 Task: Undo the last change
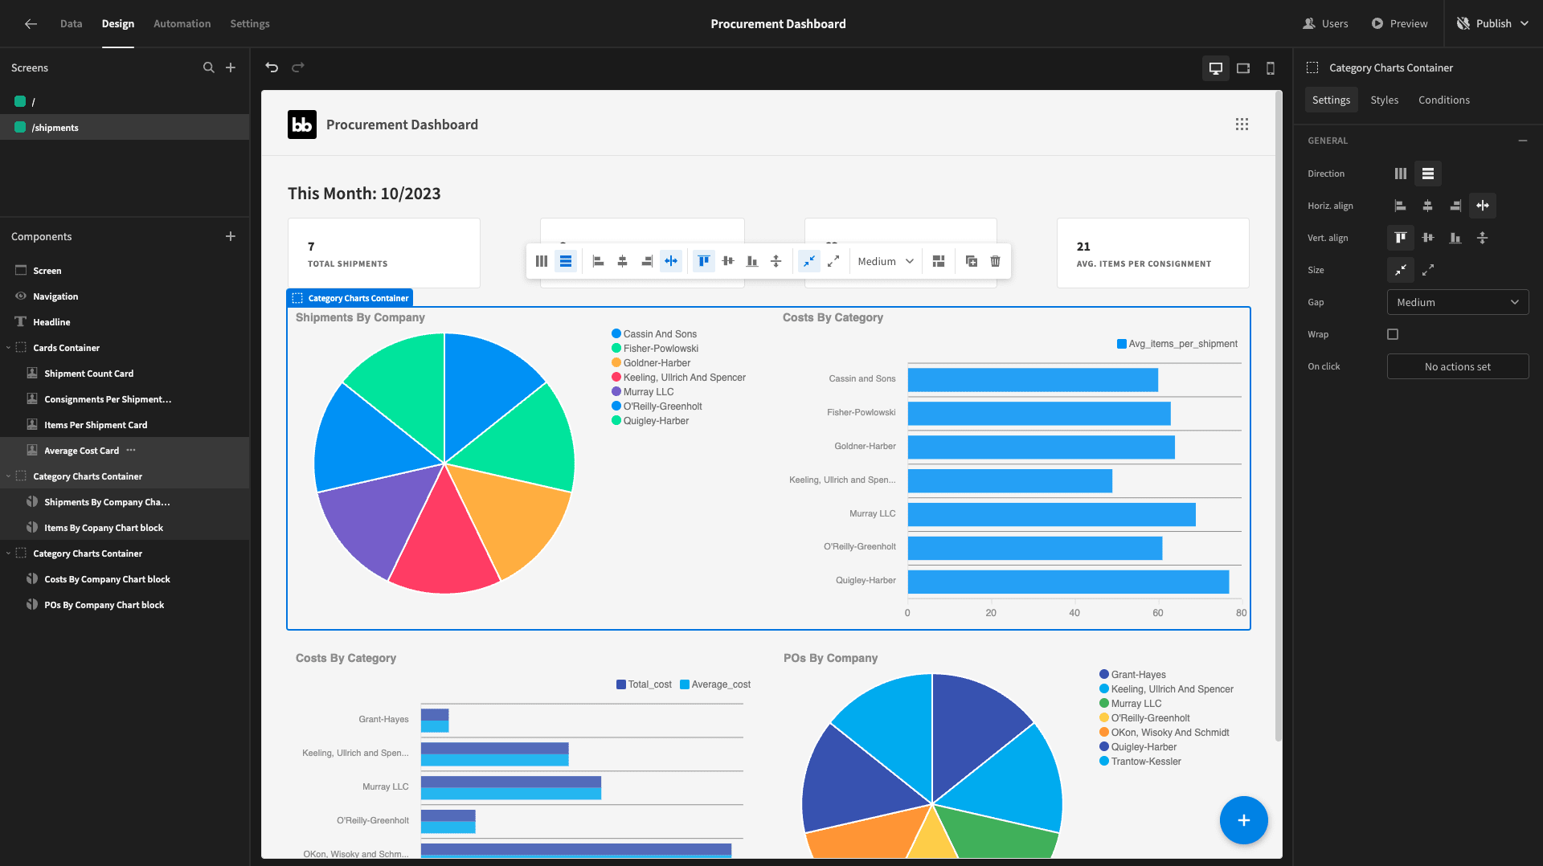click(x=272, y=67)
